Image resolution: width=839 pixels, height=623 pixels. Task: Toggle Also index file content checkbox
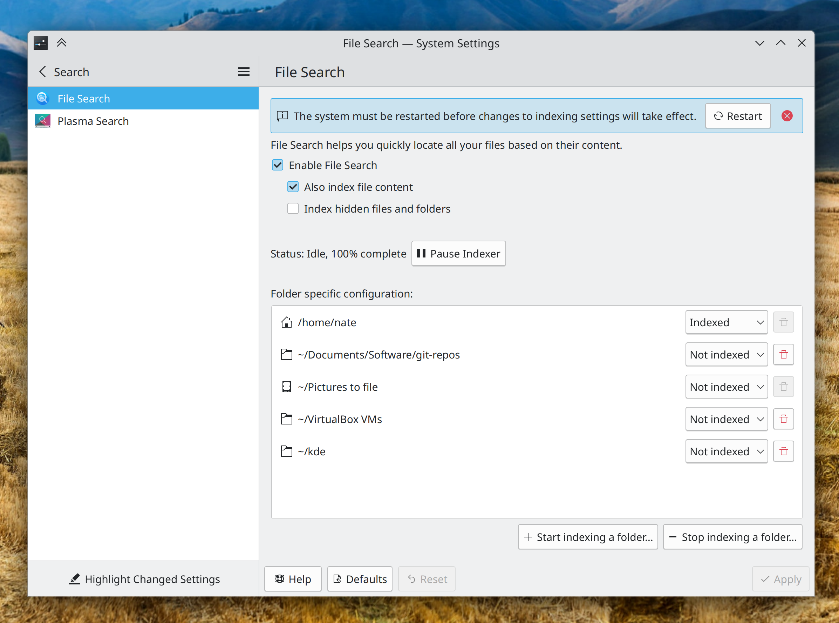tap(293, 187)
